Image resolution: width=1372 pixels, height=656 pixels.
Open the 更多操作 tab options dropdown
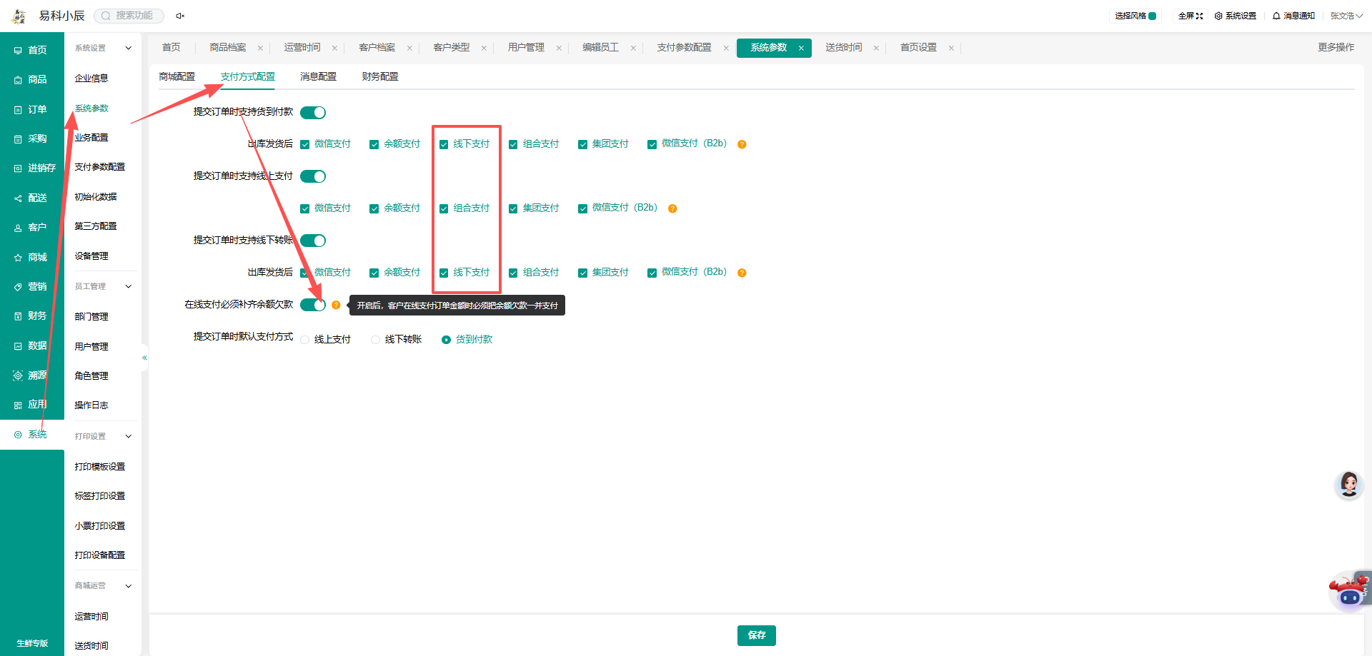[x=1336, y=47]
